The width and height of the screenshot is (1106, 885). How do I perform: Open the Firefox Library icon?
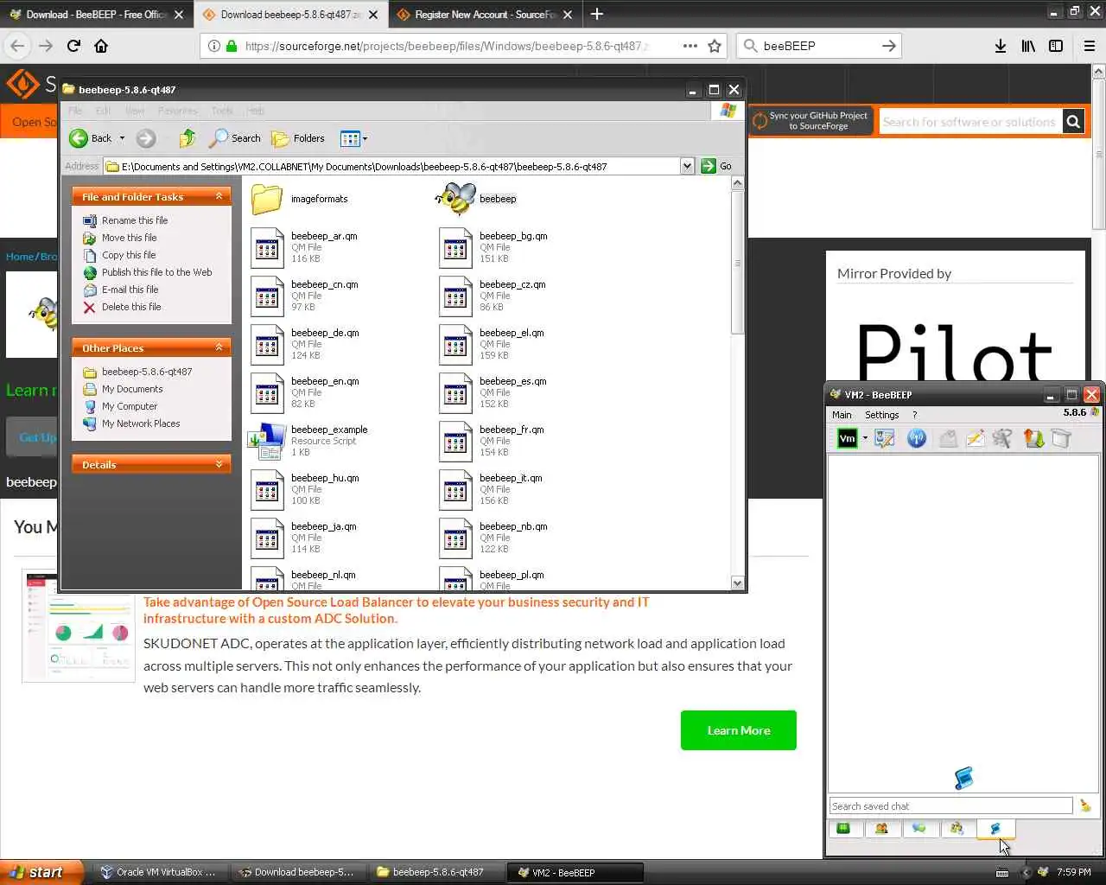tap(1028, 46)
